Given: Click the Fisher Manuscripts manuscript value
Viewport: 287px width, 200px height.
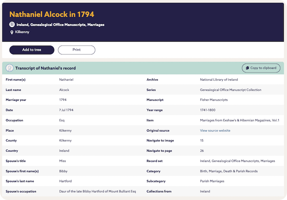Looking at the screenshot, I should [x=214, y=100].
